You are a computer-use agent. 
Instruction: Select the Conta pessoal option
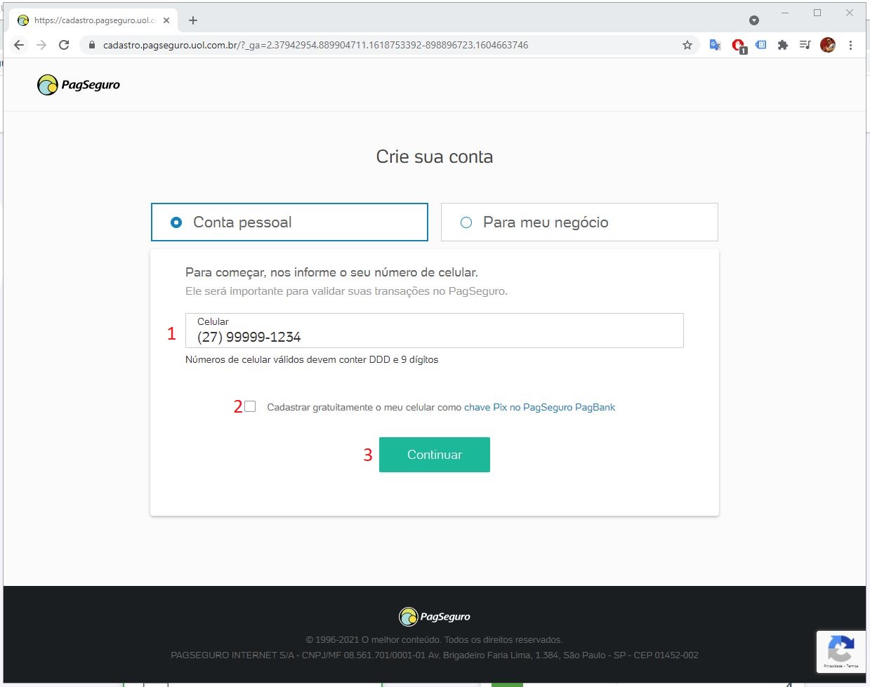tap(289, 222)
